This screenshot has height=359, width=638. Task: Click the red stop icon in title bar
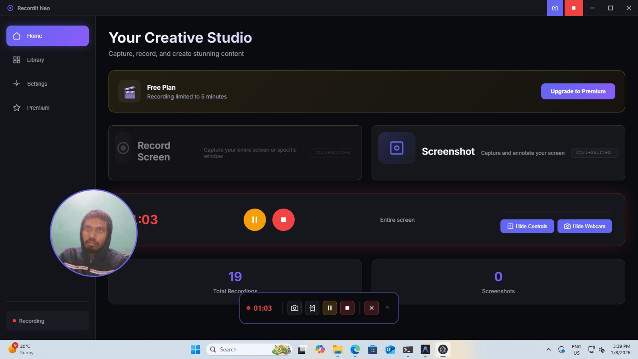point(574,8)
